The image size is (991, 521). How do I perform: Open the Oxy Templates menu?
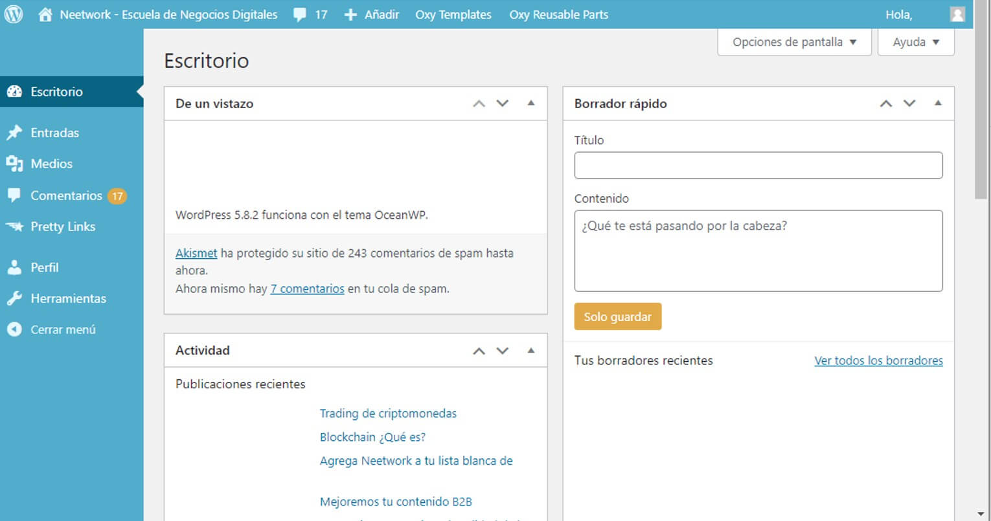pyautogui.click(x=453, y=14)
